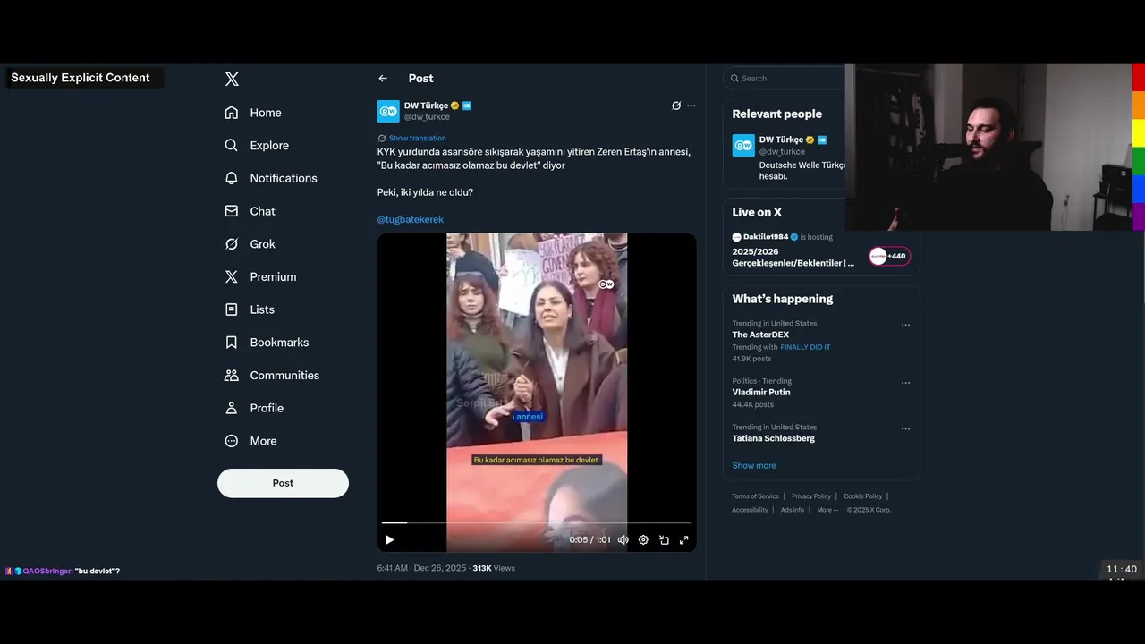
Task: Go back using the arrow beside Post
Action: point(383,79)
